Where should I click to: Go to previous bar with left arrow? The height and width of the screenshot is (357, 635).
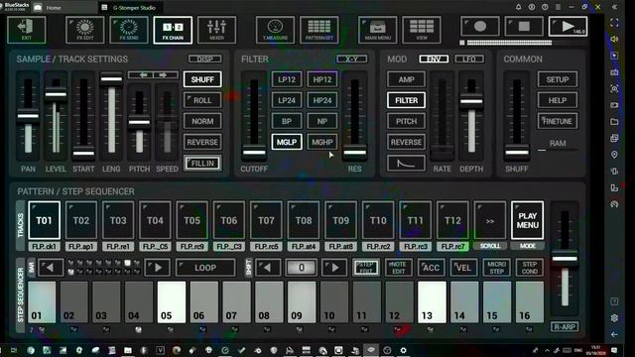pos(51,268)
